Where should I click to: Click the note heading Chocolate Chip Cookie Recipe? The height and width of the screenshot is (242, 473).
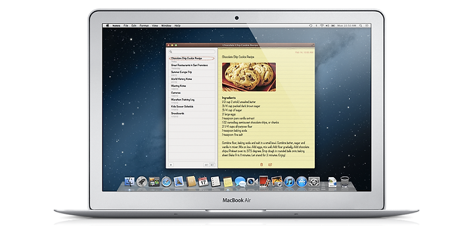point(238,57)
